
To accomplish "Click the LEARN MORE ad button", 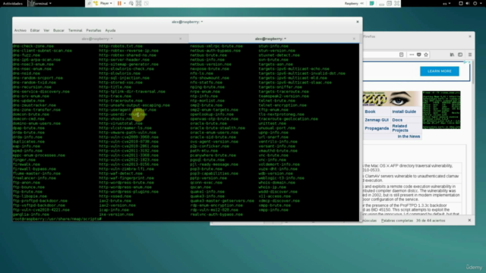I will tap(440, 71).
